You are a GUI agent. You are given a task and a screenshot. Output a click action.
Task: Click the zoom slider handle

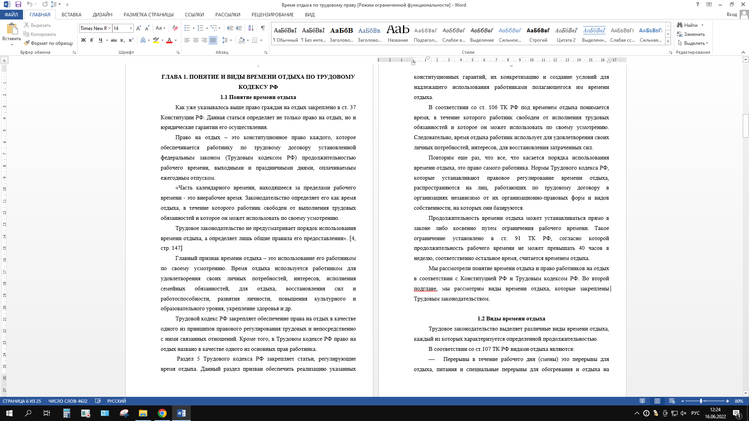click(x=701, y=401)
